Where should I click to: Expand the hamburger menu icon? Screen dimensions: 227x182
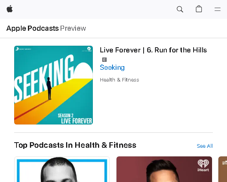[x=218, y=9]
